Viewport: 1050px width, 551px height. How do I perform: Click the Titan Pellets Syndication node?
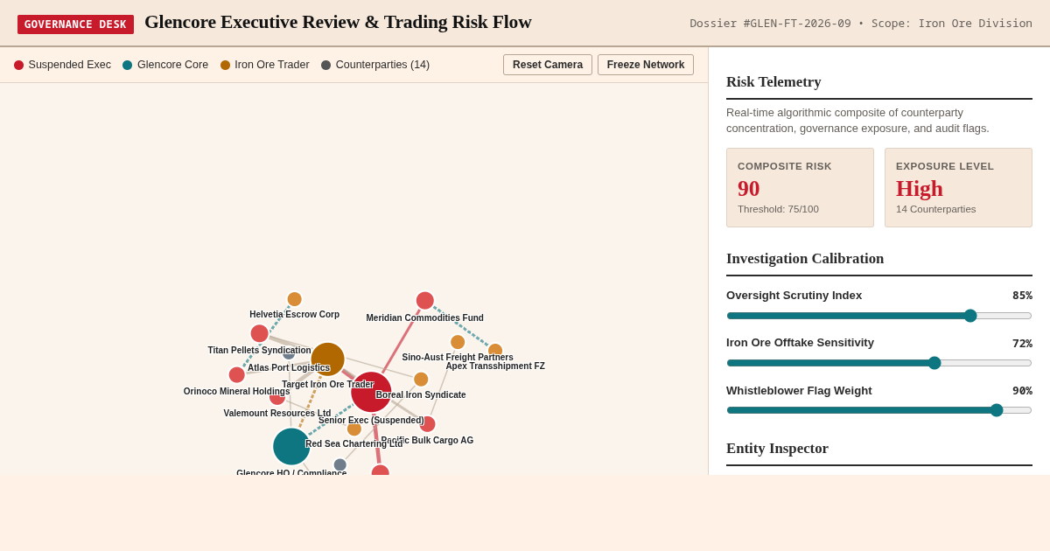[x=260, y=333]
